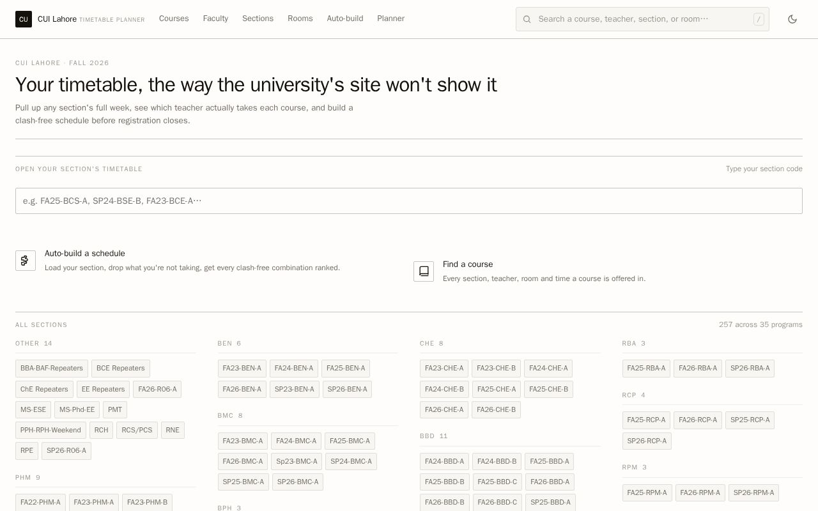Open section FA26-RCP-A
Image resolution: width=818 pixels, height=511 pixels.
tap(698, 420)
